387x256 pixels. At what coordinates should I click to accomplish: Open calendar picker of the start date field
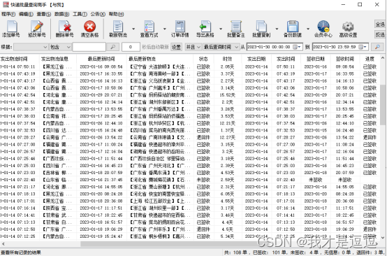pyautogui.click(x=296, y=47)
